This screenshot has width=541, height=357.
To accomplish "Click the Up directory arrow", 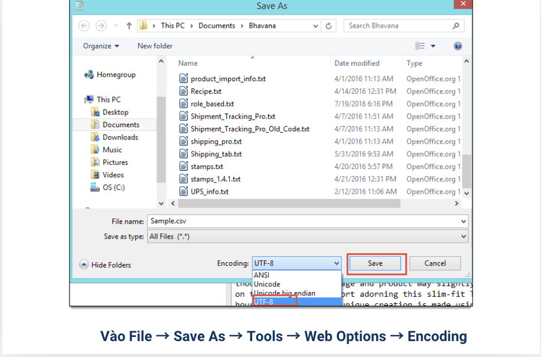I will [129, 26].
